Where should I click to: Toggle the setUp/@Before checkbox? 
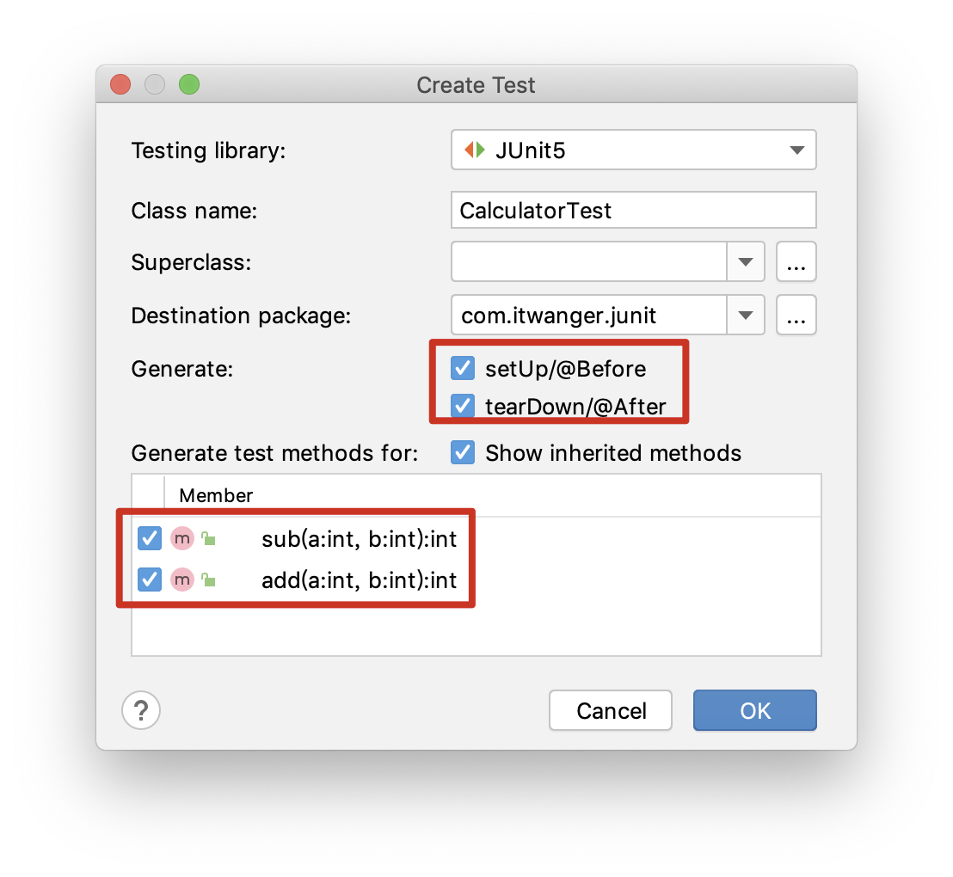[464, 369]
